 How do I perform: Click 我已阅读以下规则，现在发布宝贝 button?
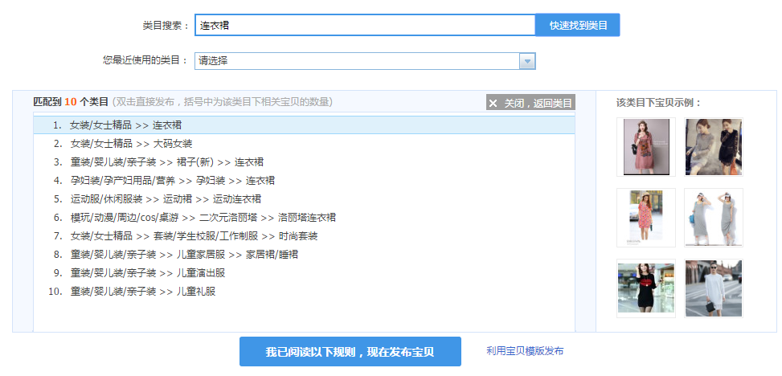(350, 352)
